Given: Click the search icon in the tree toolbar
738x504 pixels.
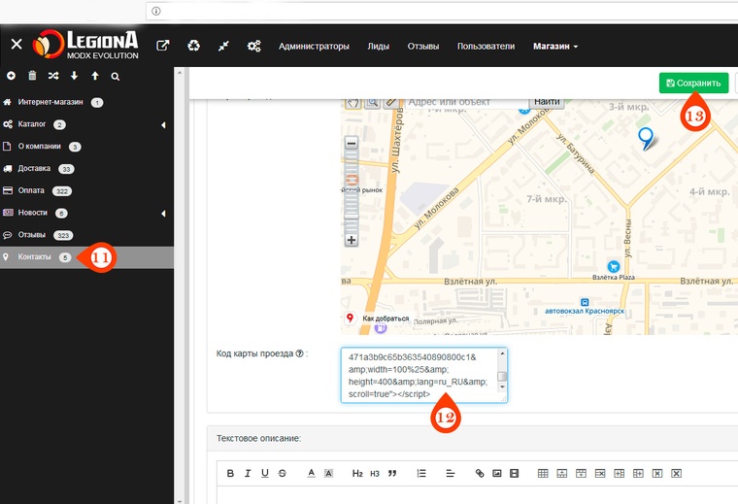Looking at the screenshot, I should tap(115, 76).
